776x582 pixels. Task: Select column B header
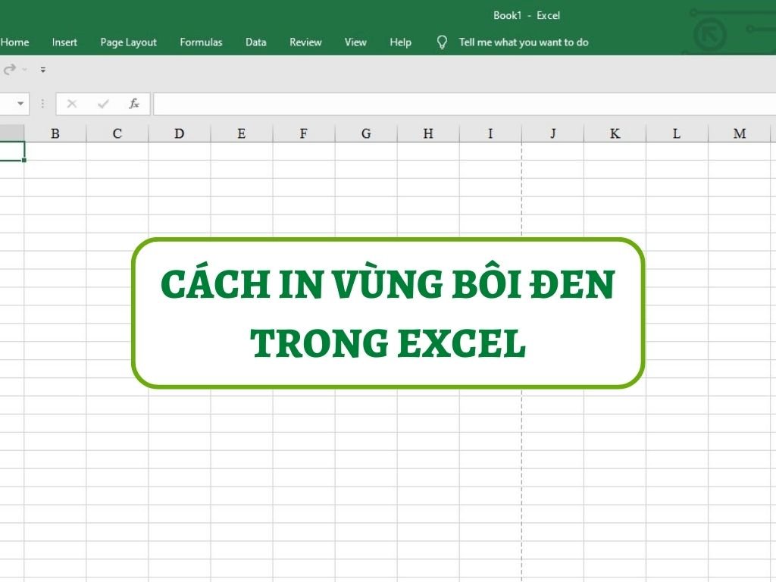click(55, 133)
